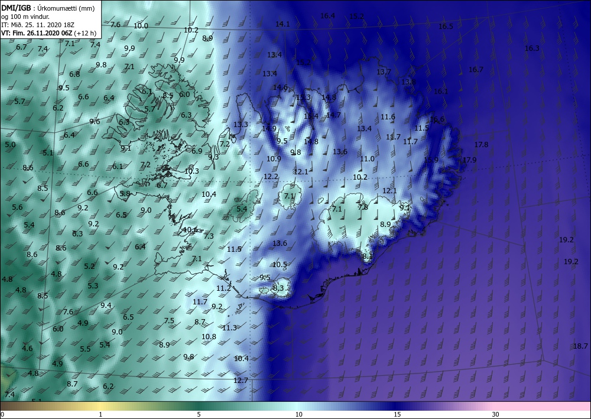Image resolution: width=591 pixels, height=419 pixels.
Task: Click the 30 label on the color scale
Action: tap(496, 415)
